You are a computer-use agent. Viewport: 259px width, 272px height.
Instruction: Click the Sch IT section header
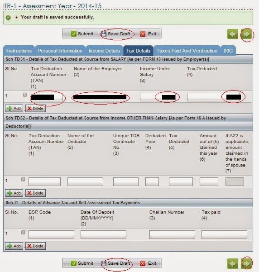point(128,203)
